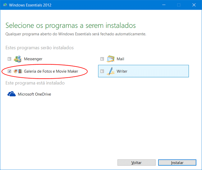Click the Microsoft OneDrive label
202x170 pixels.
(35, 94)
